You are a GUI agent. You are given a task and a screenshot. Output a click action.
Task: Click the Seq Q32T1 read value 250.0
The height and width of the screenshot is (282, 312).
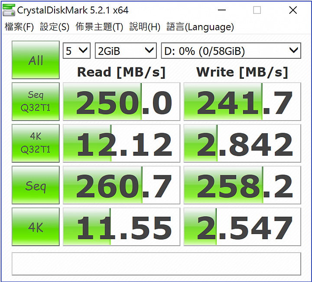tap(121, 102)
